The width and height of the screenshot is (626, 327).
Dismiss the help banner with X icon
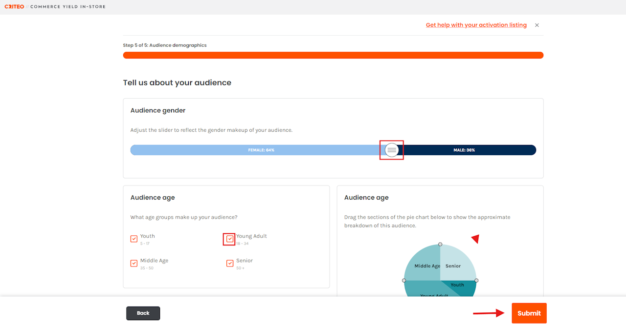(x=537, y=25)
